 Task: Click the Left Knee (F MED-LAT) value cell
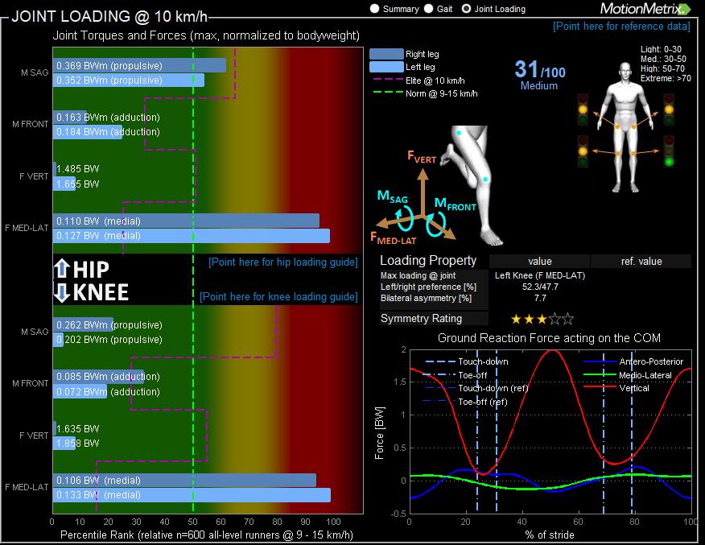[x=540, y=275]
